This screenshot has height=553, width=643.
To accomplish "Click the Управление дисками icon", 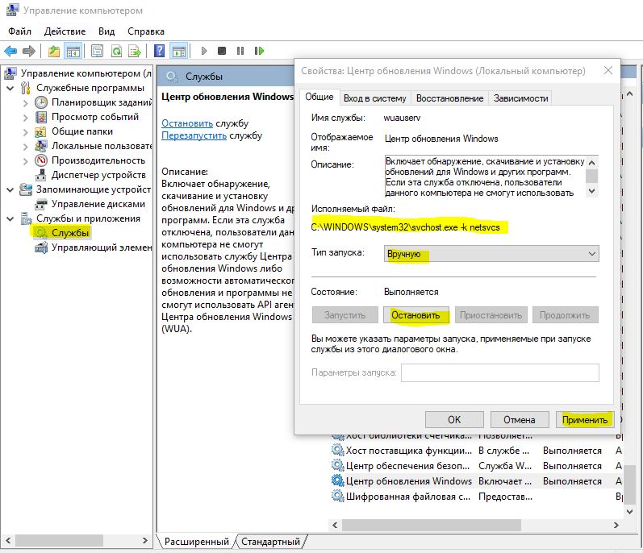I will 41,204.
